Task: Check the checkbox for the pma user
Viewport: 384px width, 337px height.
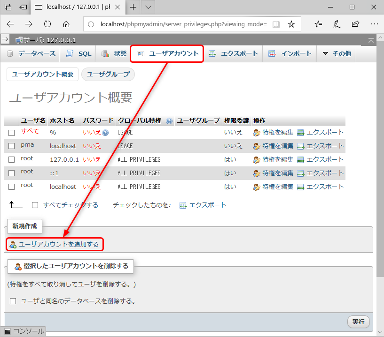Action: coord(12,146)
